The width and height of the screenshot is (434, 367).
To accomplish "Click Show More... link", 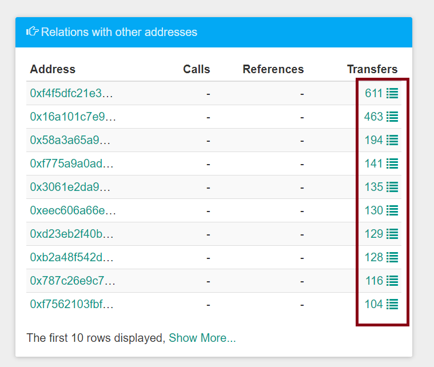I will pos(202,338).
